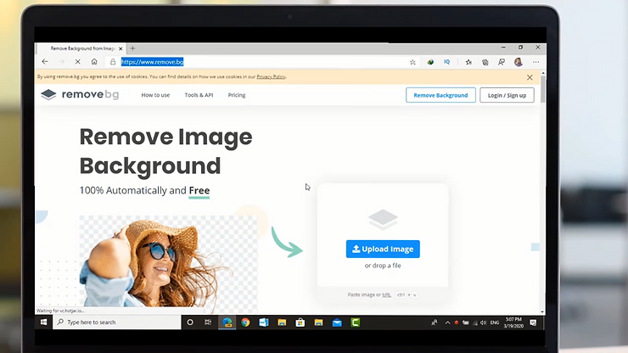The width and height of the screenshot is (628, 353).
Task: Go back with the browser back arrow
Action: [x=45, y=62]
